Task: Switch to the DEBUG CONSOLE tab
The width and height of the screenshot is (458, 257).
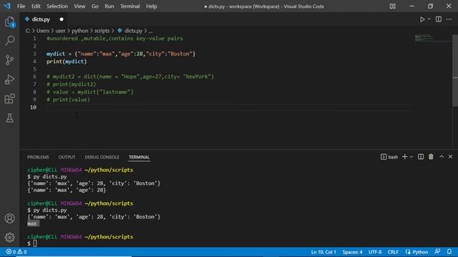Action: (102, 157)
